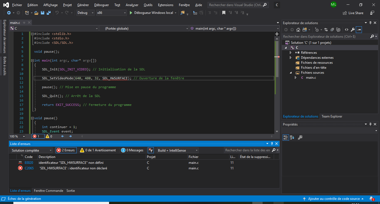Activate the Preview Selected Items toggle

point(359,30)
